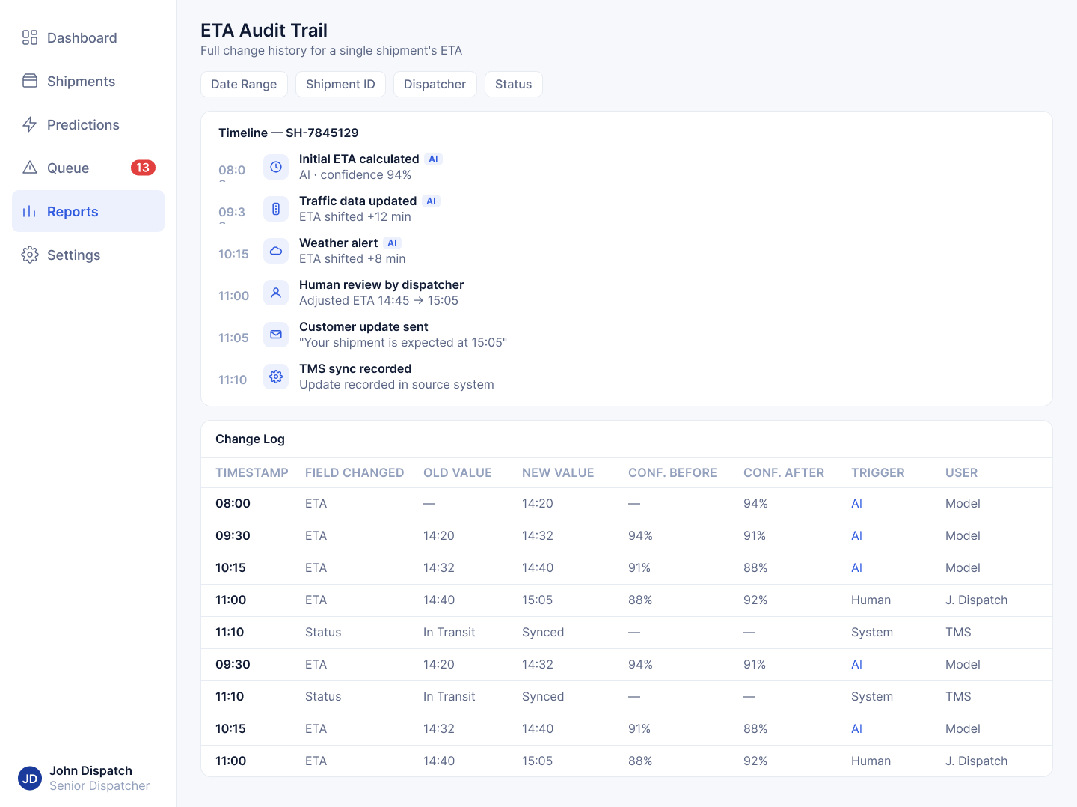Click 'ETA shifted +12 min' text
The image size is (1077, 807).
[355, 216]
